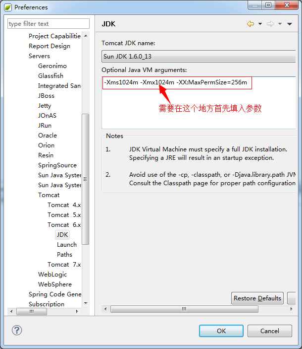Image resolution: width=302 pixels, height=349 pixels.
Task: Select WebLogic server entry
Action: tap(52, 275)
